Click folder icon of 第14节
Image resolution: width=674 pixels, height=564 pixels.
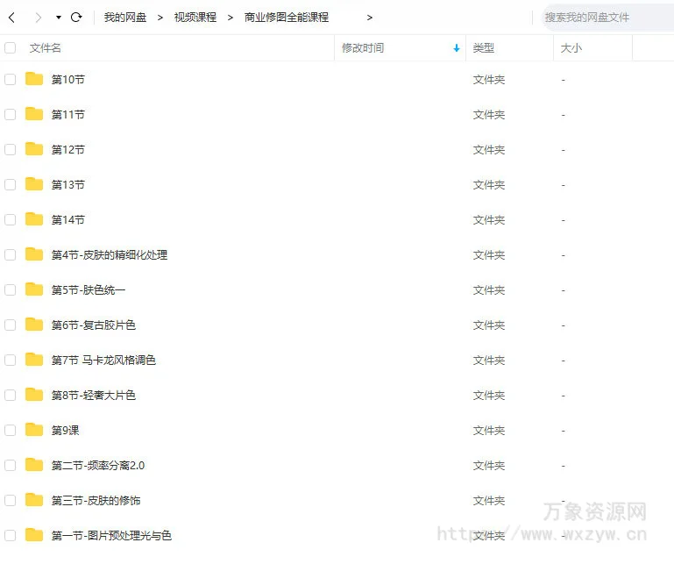point(34,219)
